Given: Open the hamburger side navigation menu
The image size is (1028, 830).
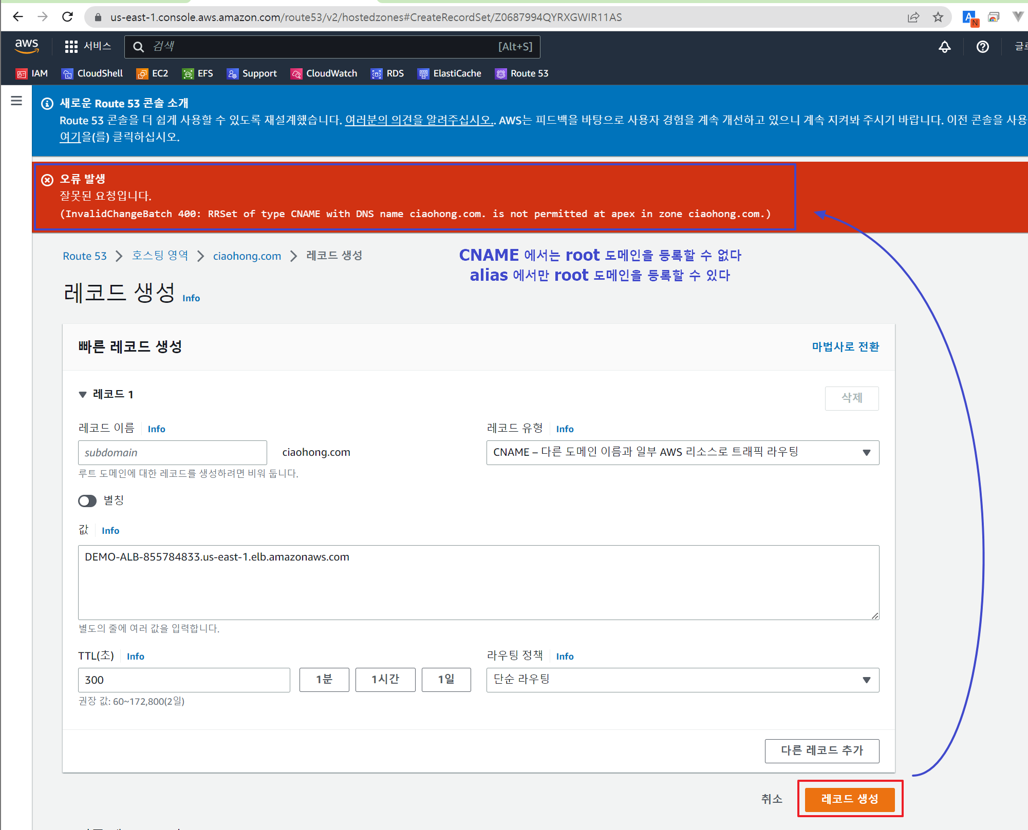Looking at the screenshot, I should click(x=16, y=101).
